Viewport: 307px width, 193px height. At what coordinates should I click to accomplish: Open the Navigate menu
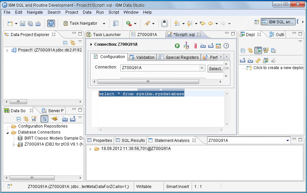click(35, 12)
